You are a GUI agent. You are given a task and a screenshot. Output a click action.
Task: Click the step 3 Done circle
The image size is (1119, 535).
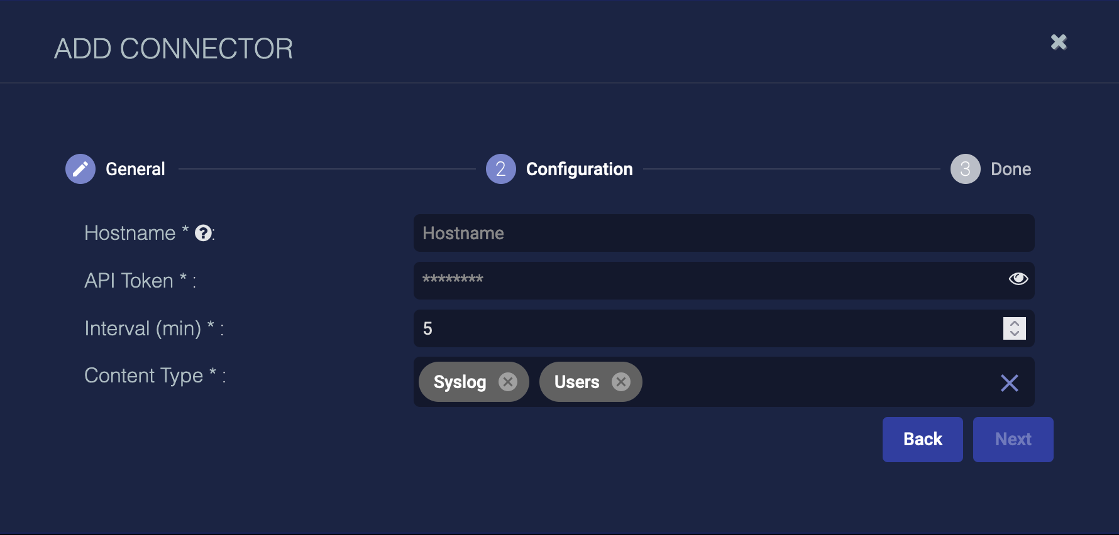point(965,169)
